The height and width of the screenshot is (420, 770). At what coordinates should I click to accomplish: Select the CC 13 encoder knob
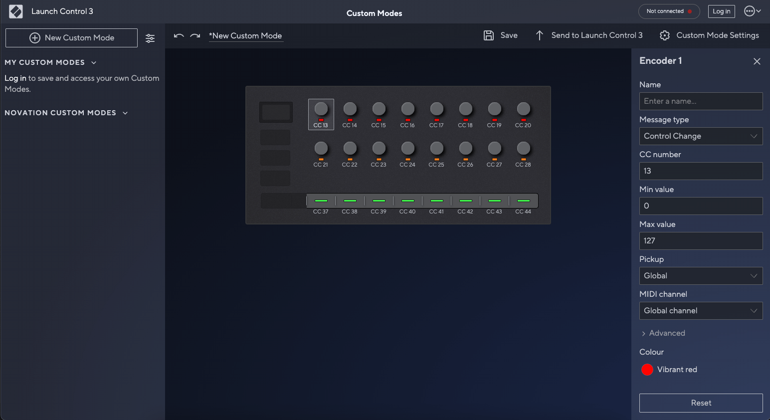point(321,109)
